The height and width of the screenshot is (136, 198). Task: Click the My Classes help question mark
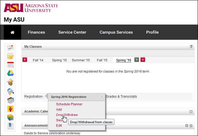pyautogui.click(x=191, y=46)
